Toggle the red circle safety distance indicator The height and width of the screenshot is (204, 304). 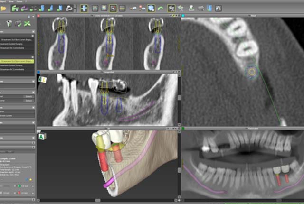19,193
